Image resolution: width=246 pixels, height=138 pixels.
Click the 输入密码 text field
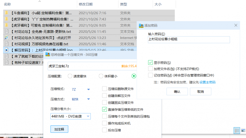[189, 40]
